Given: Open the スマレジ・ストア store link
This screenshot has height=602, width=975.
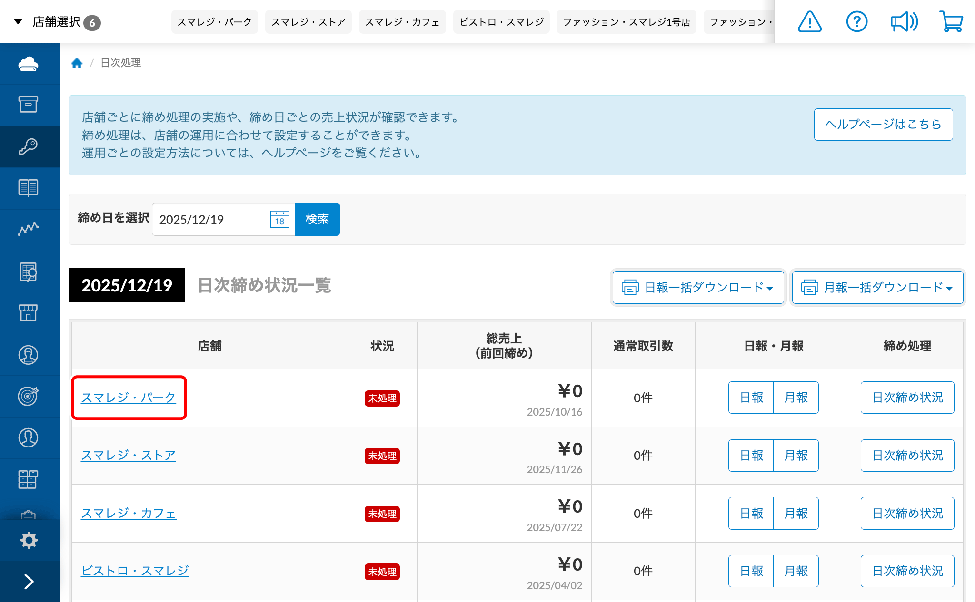Looking at the screenshot, I should (128, 455).
